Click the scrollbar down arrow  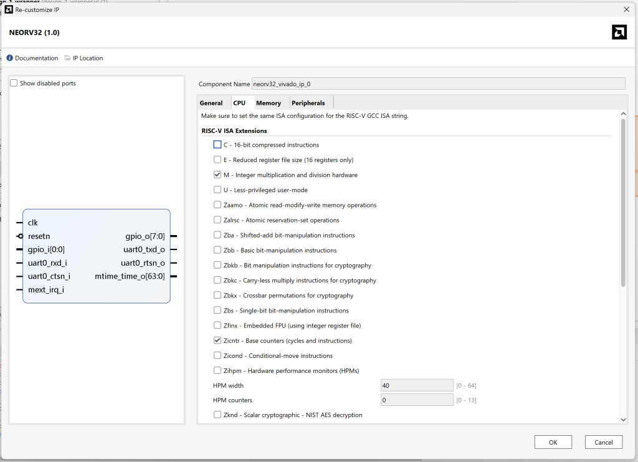point(623,420)
